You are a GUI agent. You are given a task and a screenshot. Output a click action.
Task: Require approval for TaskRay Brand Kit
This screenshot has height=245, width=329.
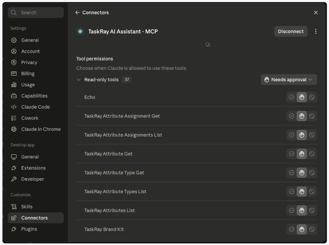301,229
